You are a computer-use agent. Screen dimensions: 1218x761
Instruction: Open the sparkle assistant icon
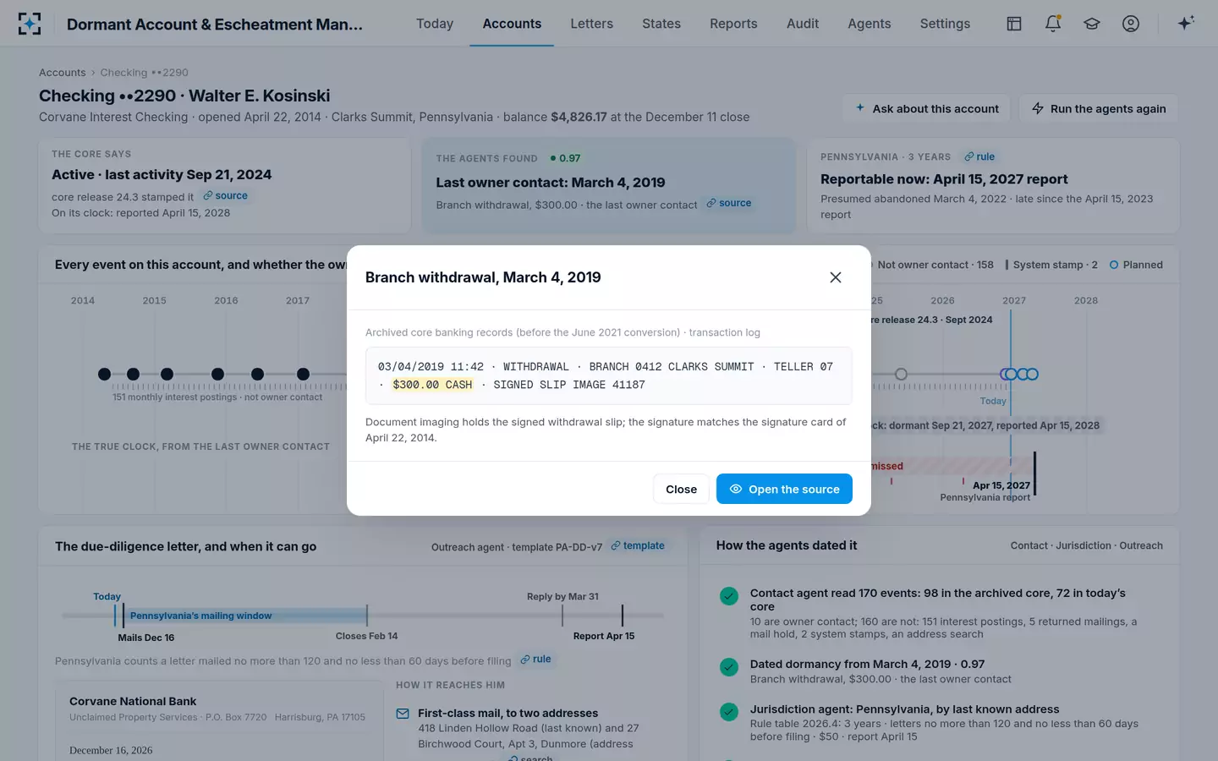pyautogui.click(x=1186, y=23)
